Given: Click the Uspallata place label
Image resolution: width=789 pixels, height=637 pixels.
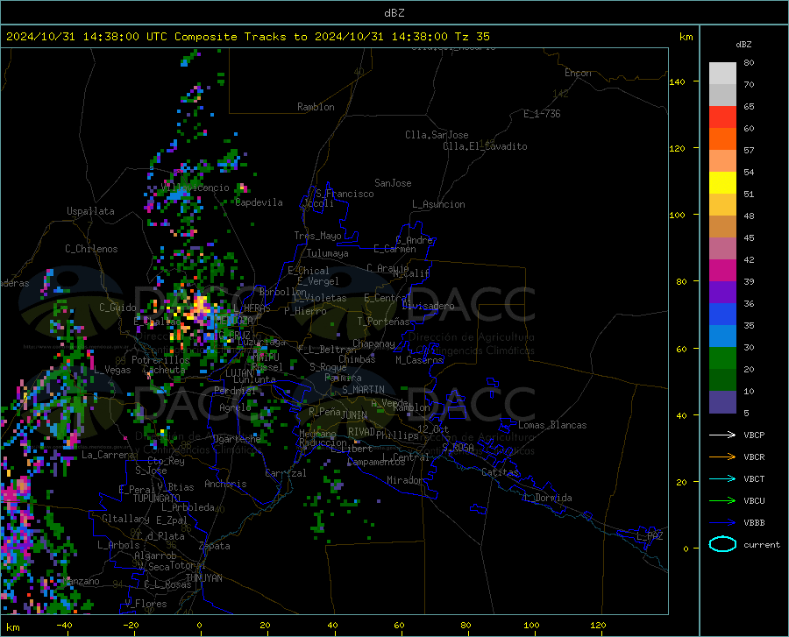Looking at the screenshot, I should (90, 211).
